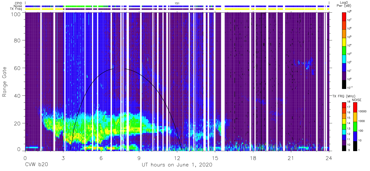This screenshot has width=370, height=171.
Task: Select the "UT hours on June 1, 2020" label
Action: click(177, 165)
